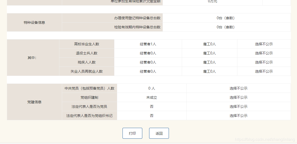Click 经营者0人 in 残疾人人数 row
This screenshot has width=297, height=144.
pos(148,62)
